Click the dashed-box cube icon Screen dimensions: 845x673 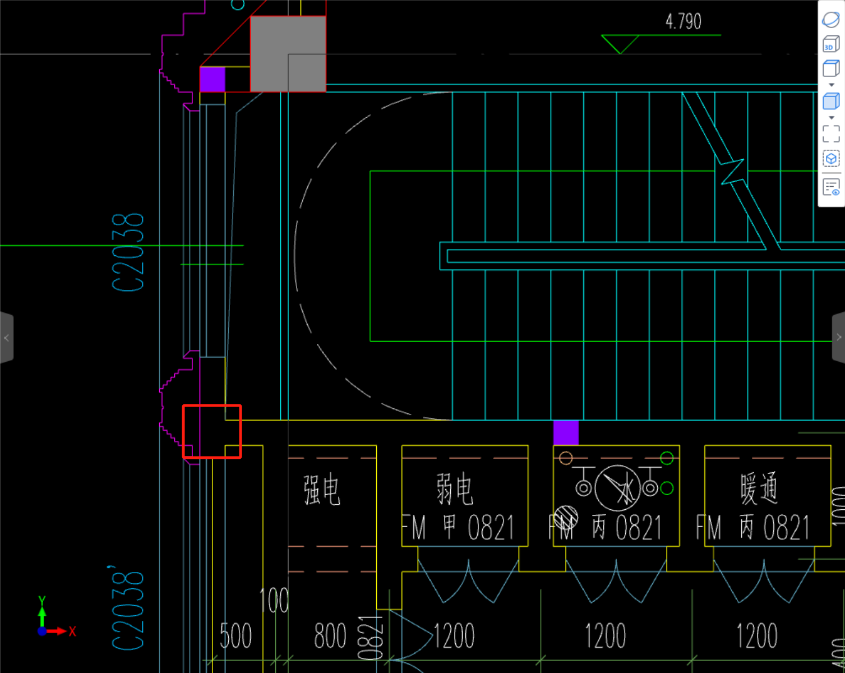click(x=831, y=159)
